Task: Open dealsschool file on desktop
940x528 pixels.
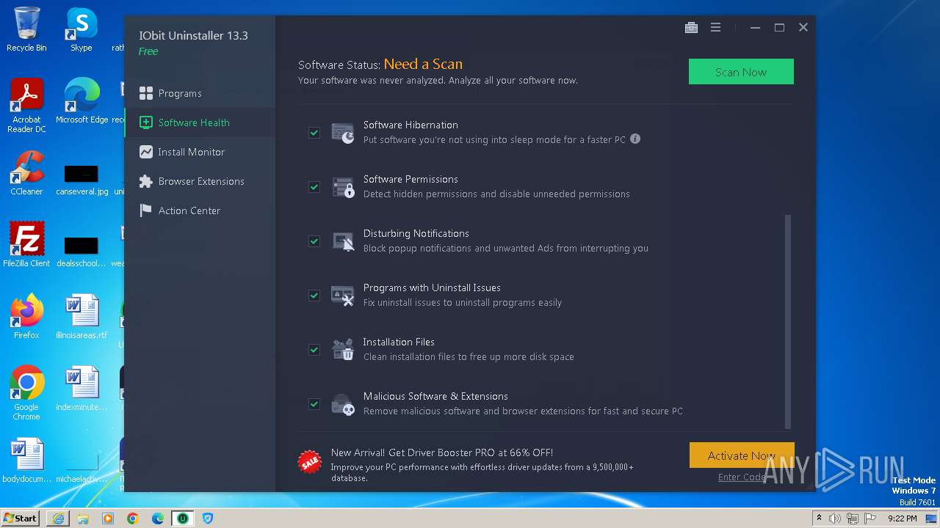Action: point(82,252)
